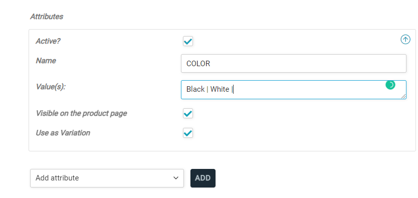Click the Attributes section heading

47,17
